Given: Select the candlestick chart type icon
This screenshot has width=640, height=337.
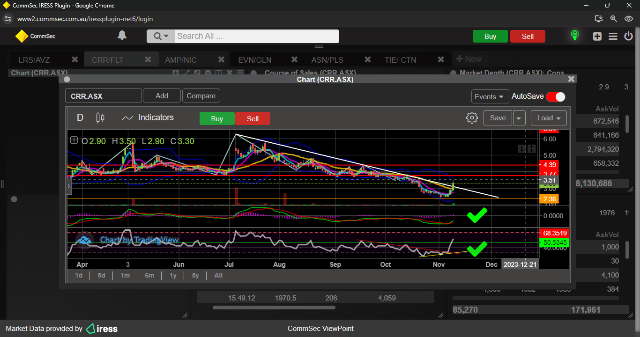Looking at the screenshot, I should pos(100,118).
